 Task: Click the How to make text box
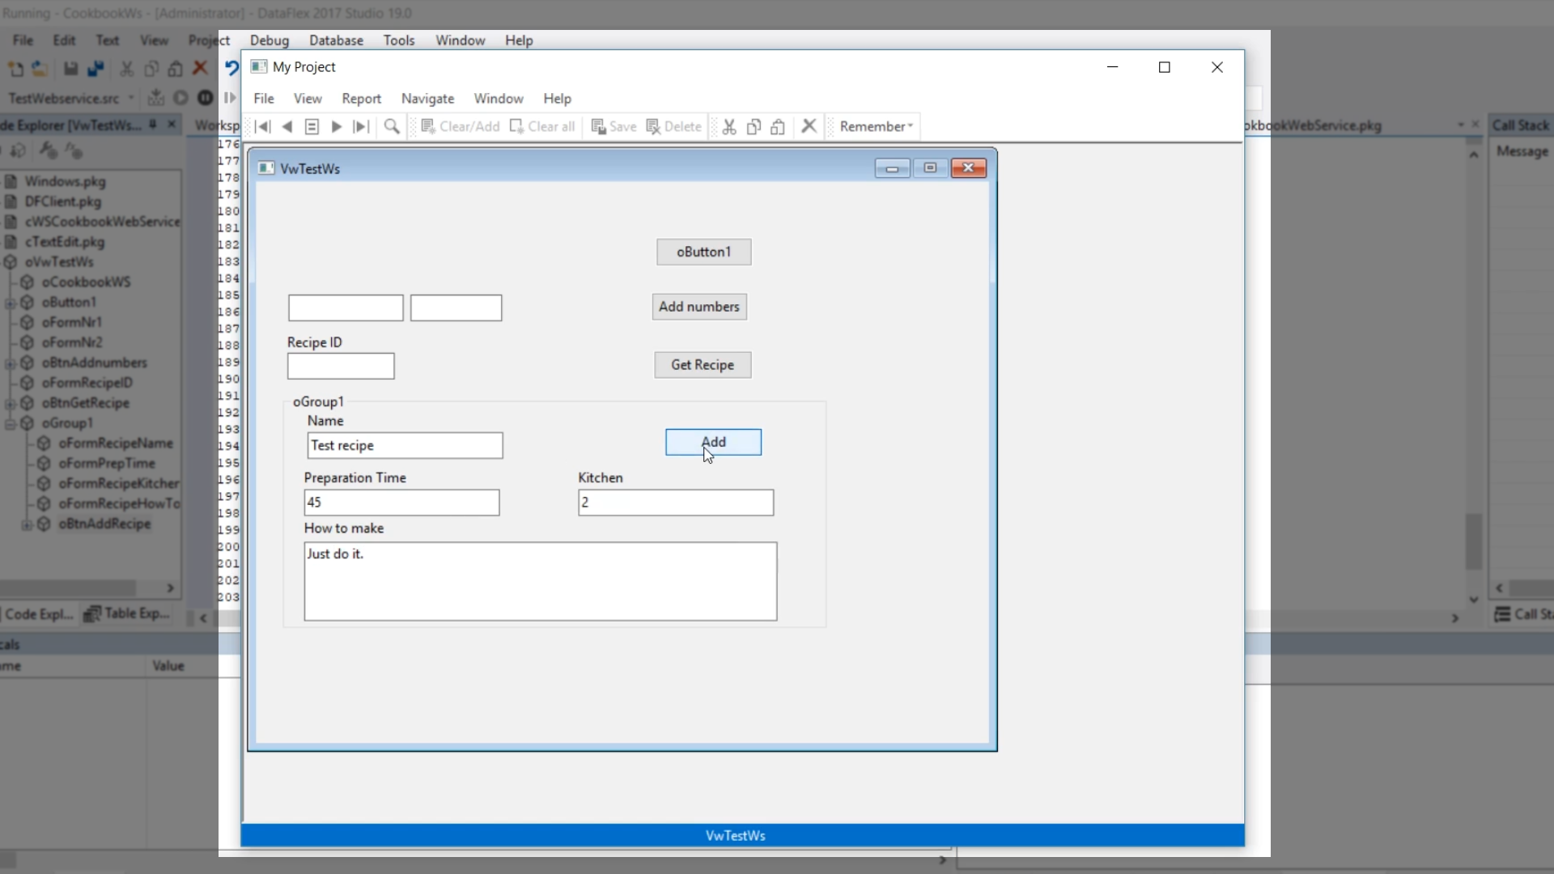point(540,581)
